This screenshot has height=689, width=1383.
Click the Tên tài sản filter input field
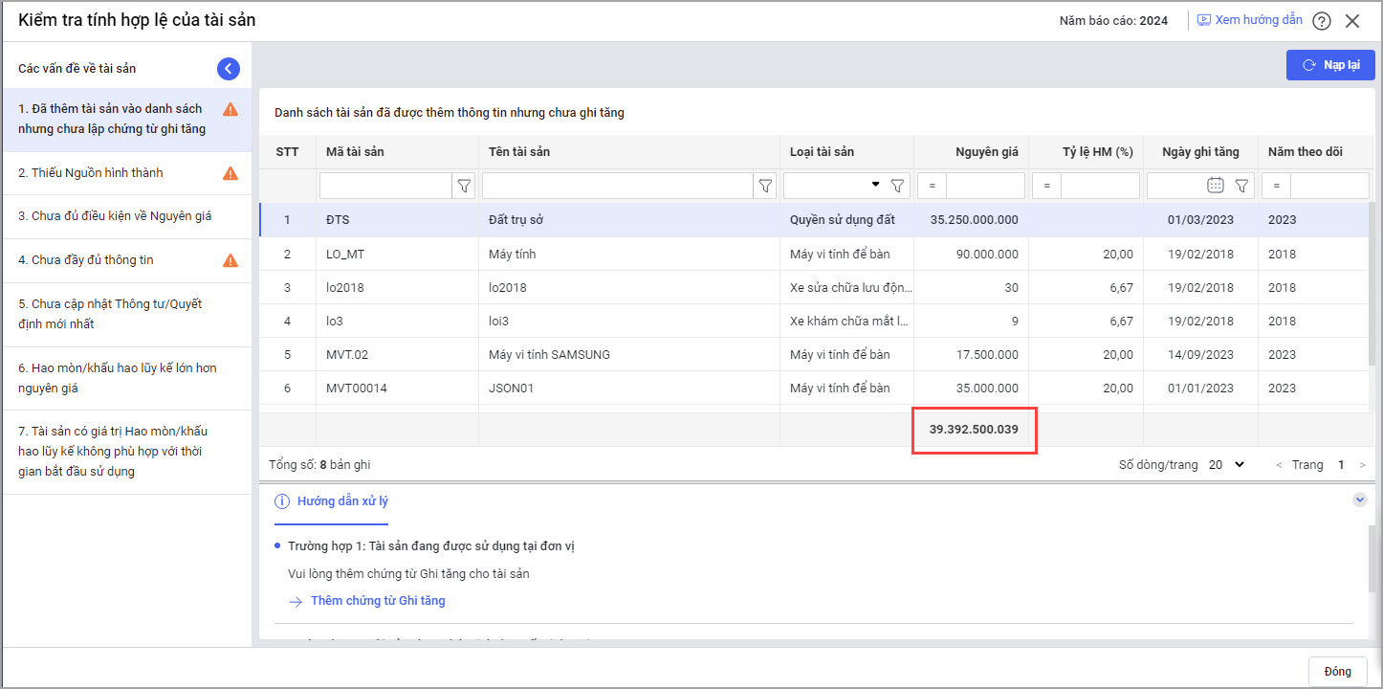(618, 186)
